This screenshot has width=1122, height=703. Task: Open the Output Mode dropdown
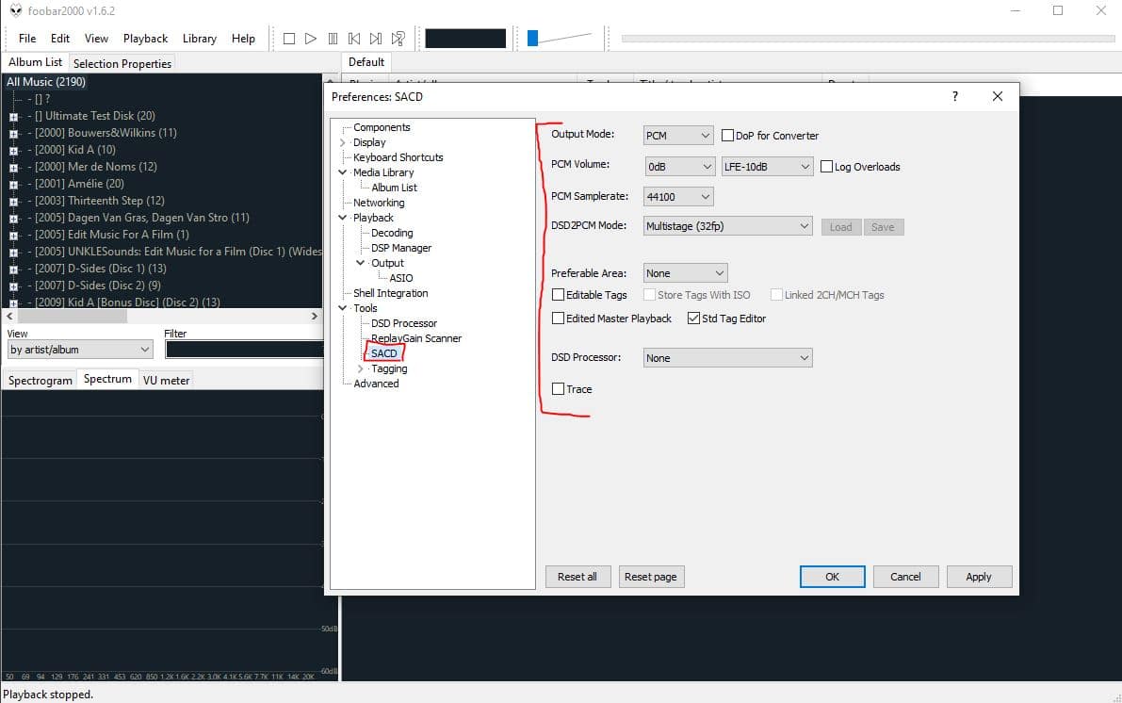coord(677,136)
